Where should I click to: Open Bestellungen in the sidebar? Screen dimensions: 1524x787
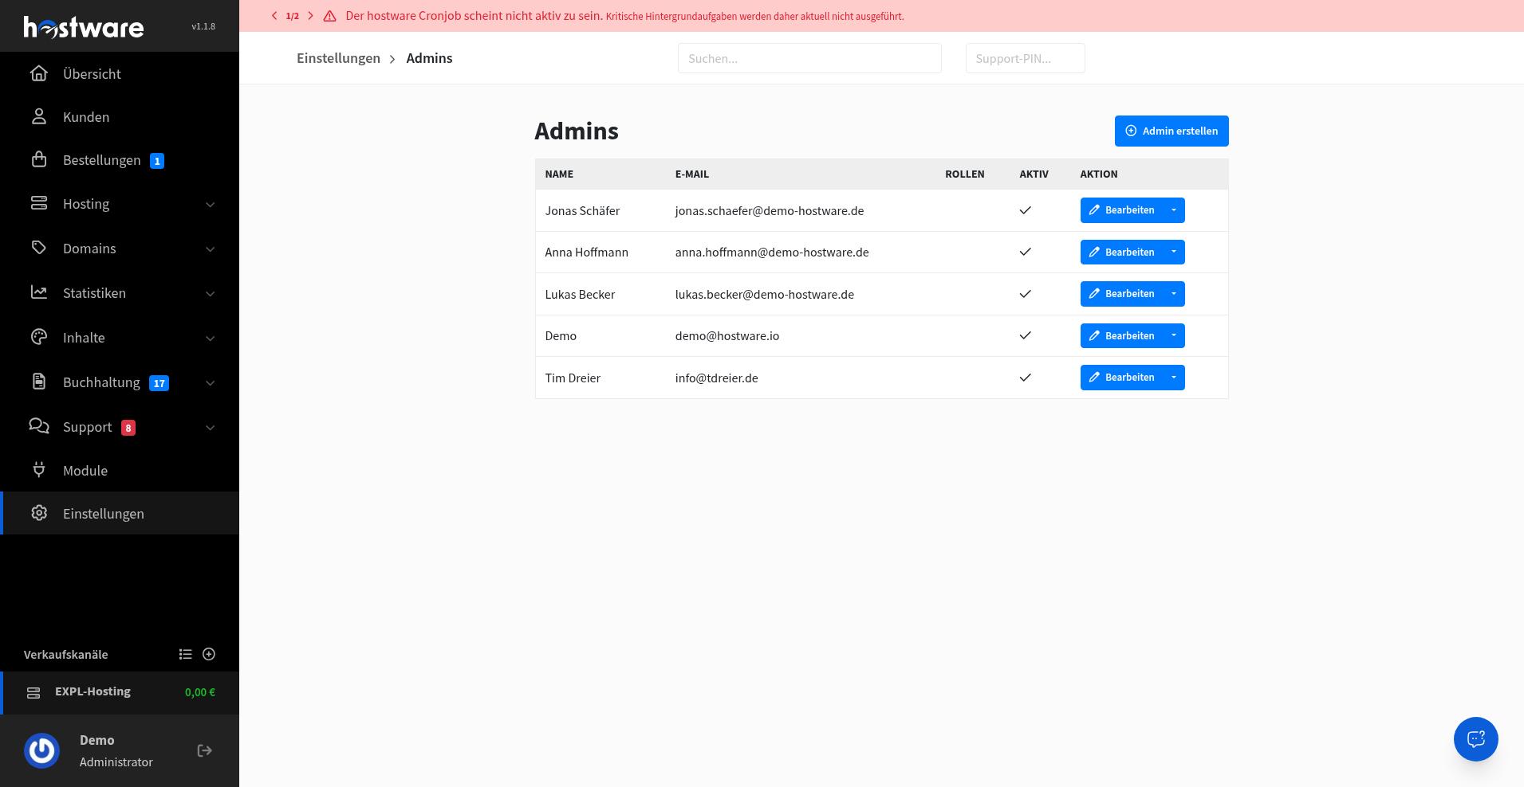120,160
